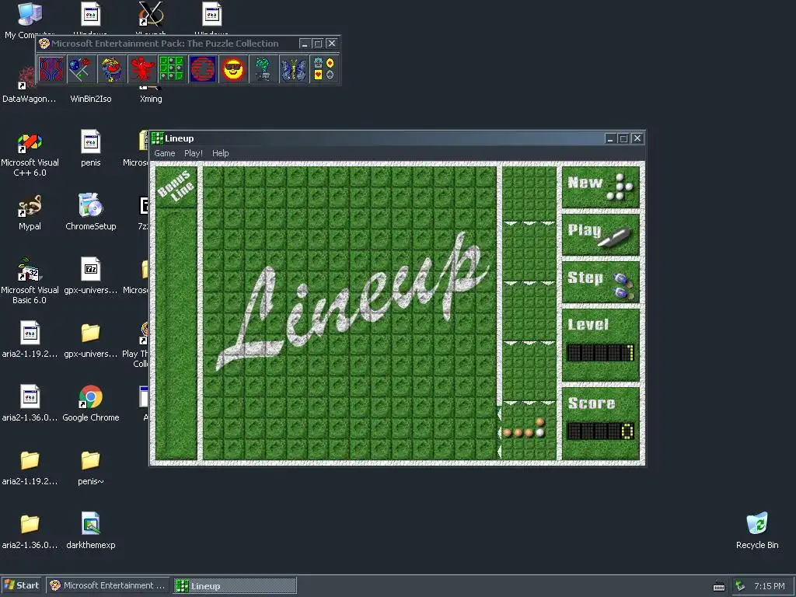The height and width of the screenshot is (597, 796).
Task: Click the Play! menu item
Action: pos(194,153)
